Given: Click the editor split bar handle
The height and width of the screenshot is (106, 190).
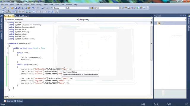Looking at the screenshot, I should [151, 22].
